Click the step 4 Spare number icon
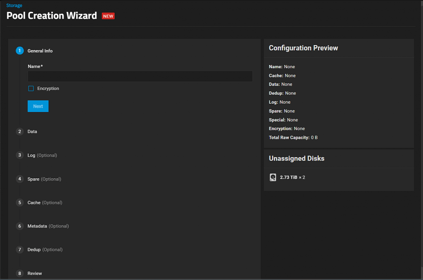Screen dimensions: 423x280 tap(20, 179)
